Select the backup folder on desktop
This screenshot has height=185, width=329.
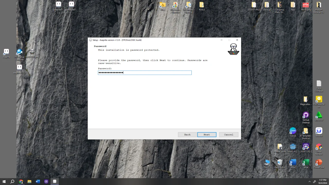[x=267, y=6]
